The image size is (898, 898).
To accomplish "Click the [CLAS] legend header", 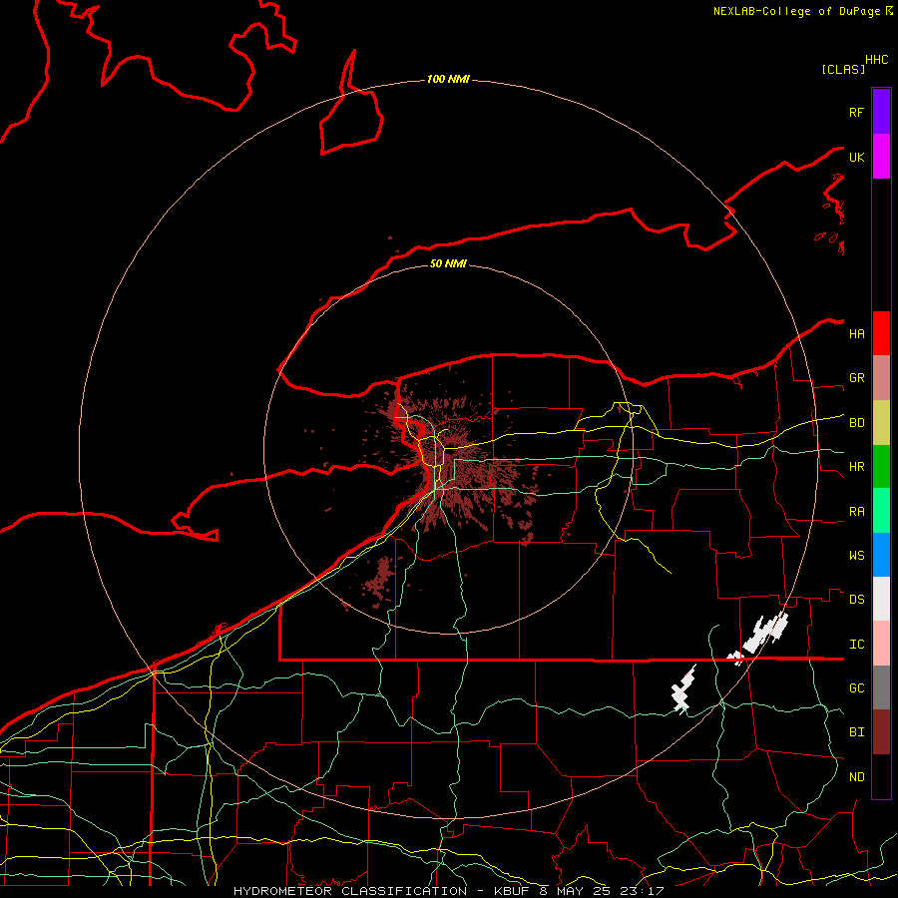I will coord(843,69).
